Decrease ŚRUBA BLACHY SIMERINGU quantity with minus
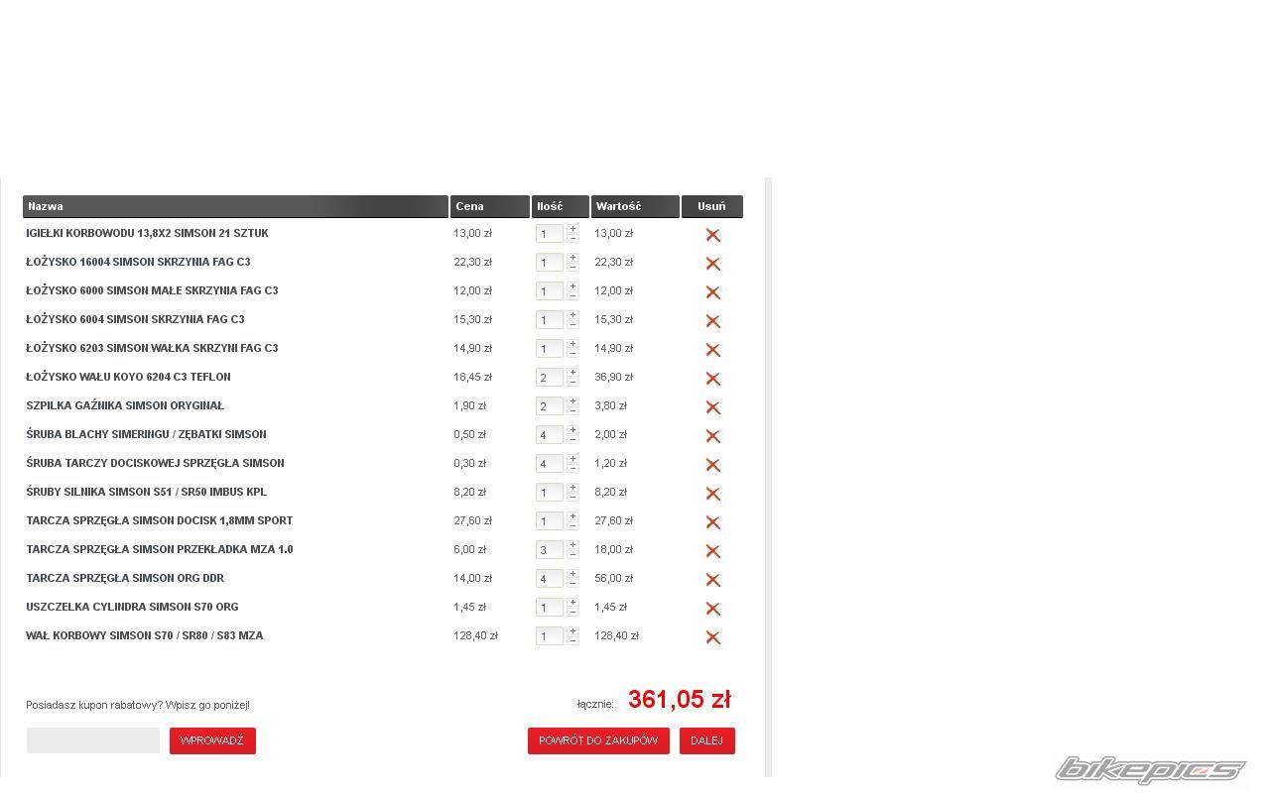The height and width of the screenshot is (793, 1270). coord(572,440)
